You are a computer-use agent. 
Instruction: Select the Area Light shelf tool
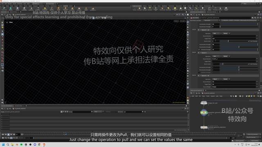click(x=150, y=9)
